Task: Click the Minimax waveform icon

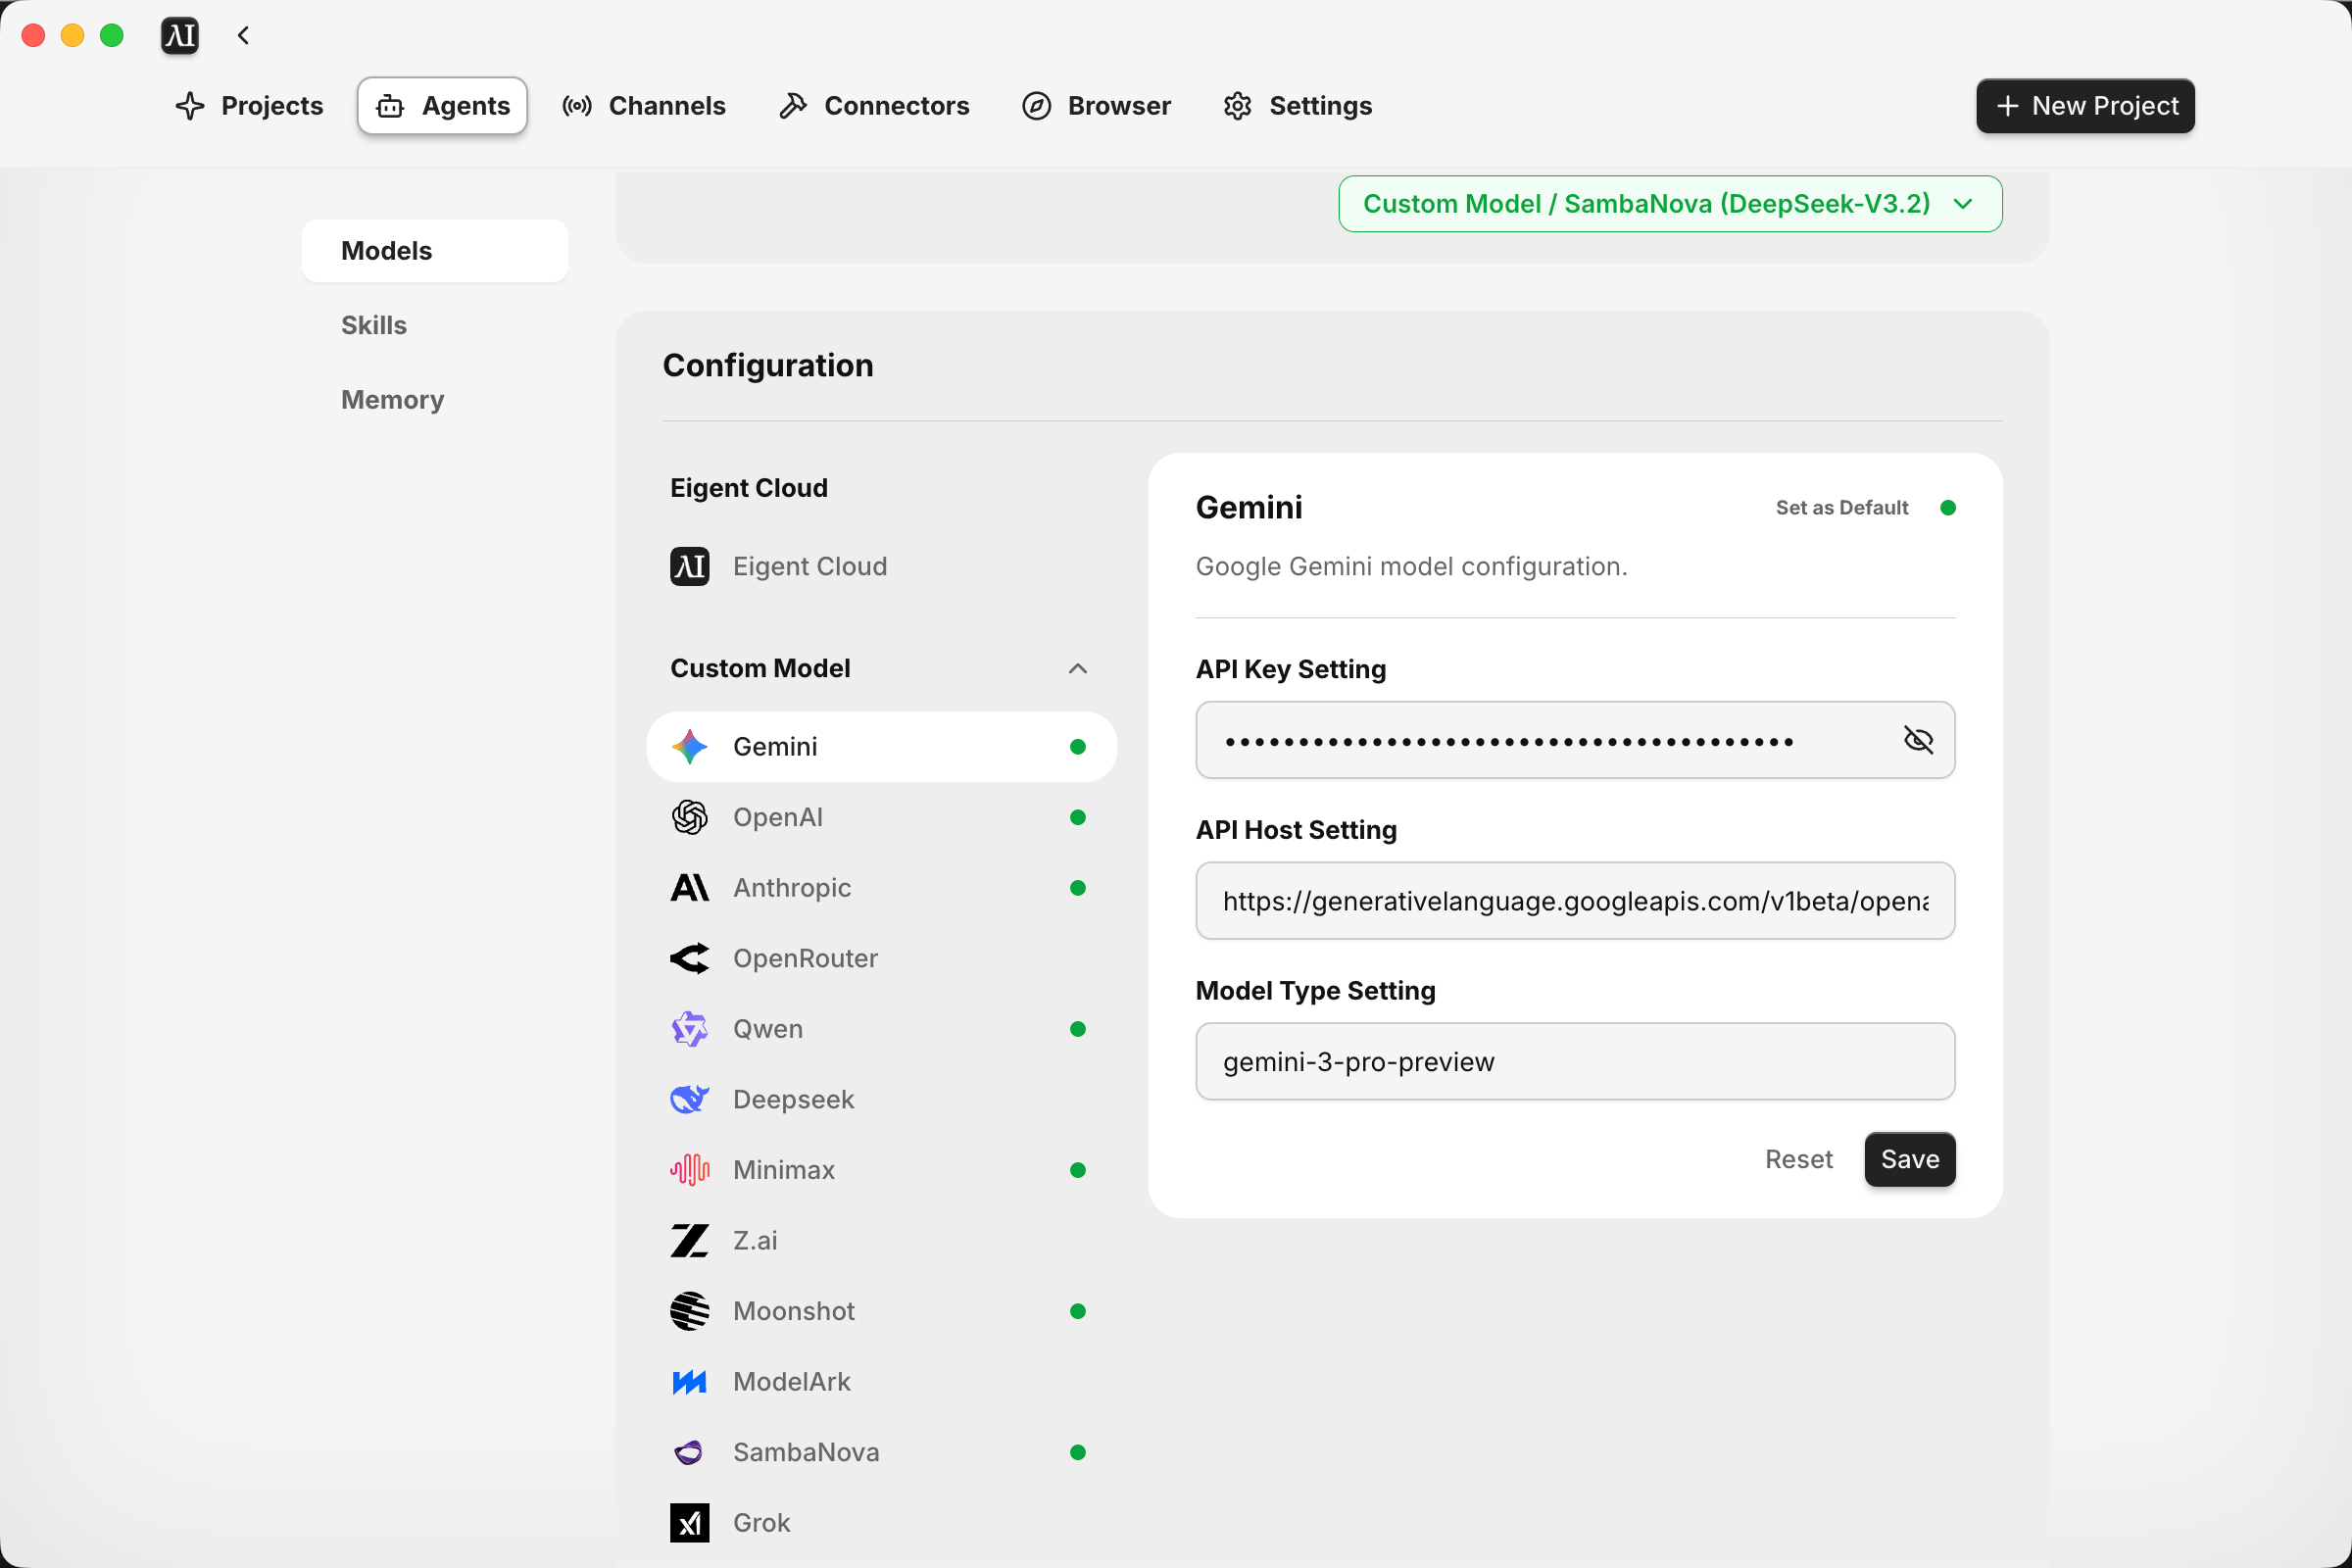Action: click(690, 1170)
